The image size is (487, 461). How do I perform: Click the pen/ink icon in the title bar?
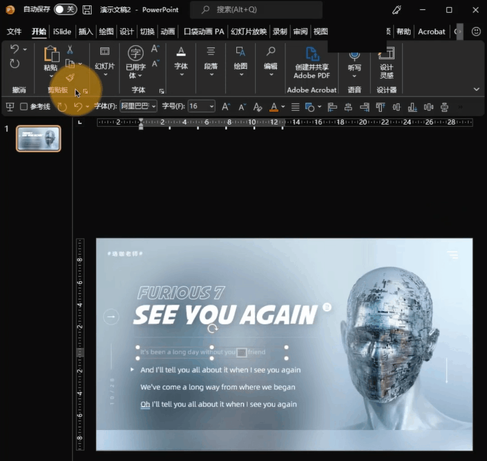pyautogui.click(x=396, y=10)
